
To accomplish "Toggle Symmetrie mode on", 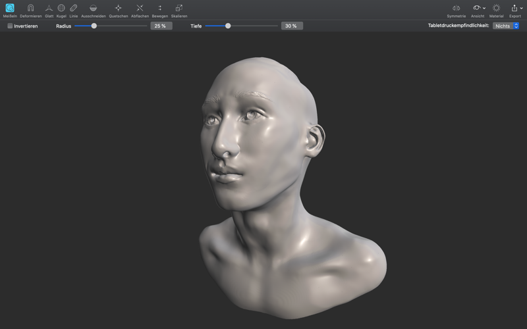I will point(456,9).
